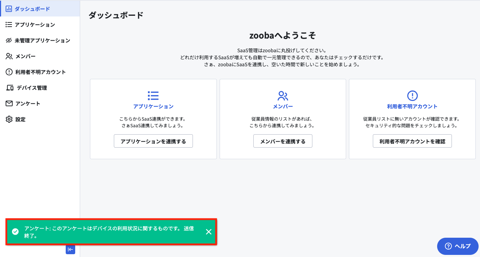Open the ダッシュボード menu item
This screenshot has width=480, height=257.
click(40, 9)
